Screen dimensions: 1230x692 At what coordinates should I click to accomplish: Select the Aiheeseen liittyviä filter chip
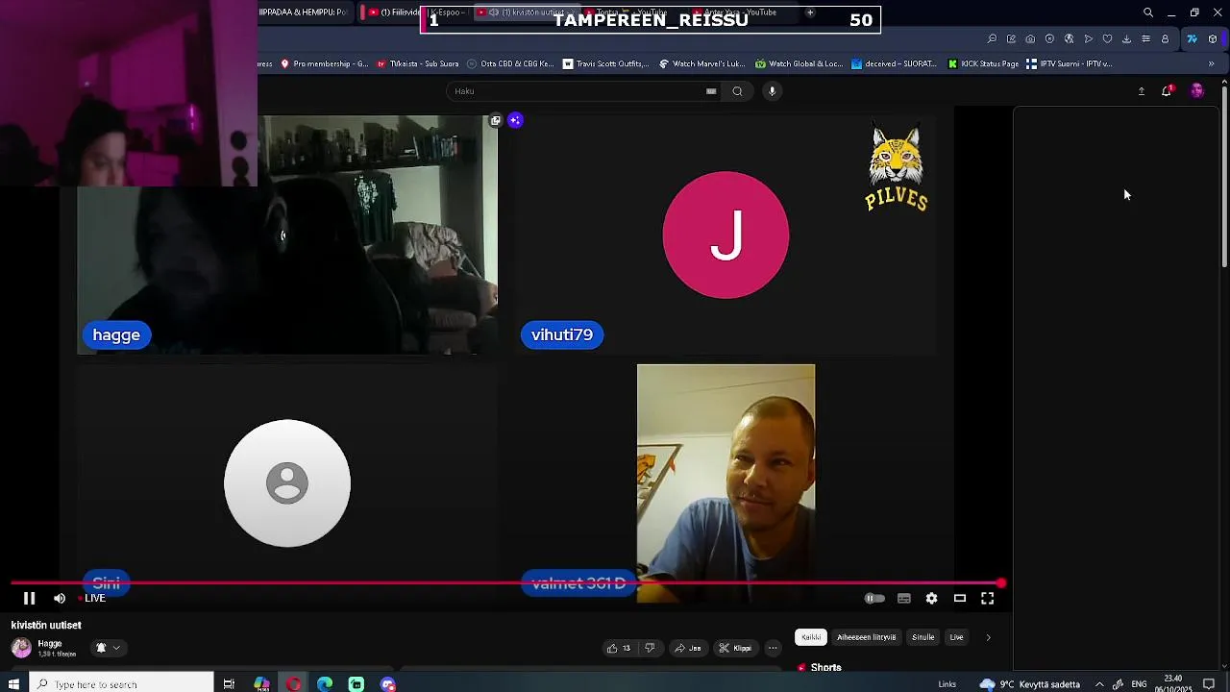(x=866, y=637)
